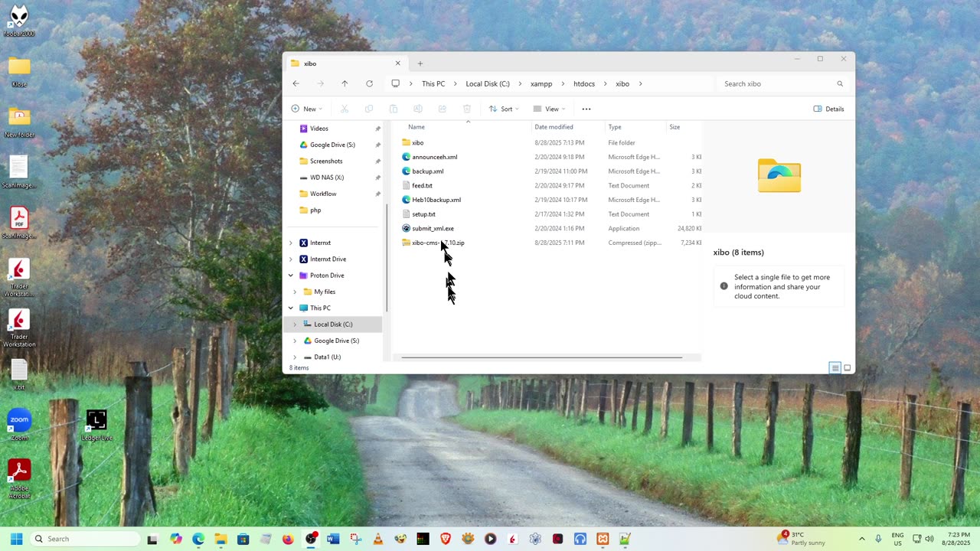The image size is (980, 551).
Task: Open the View dropdown
Action: tap(550, 109)
